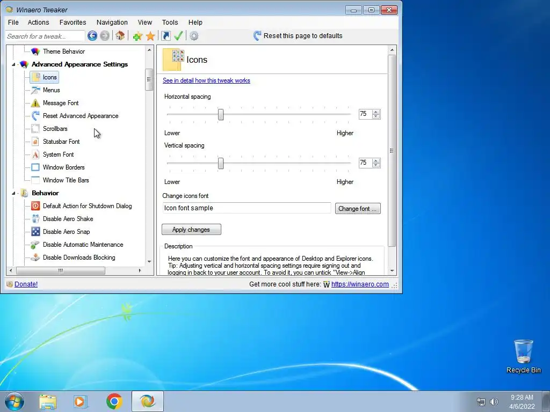The width and height of the screenshot is (550, 412).
Task: Open See in detail how this tweak works
Action: coord(206,80)
